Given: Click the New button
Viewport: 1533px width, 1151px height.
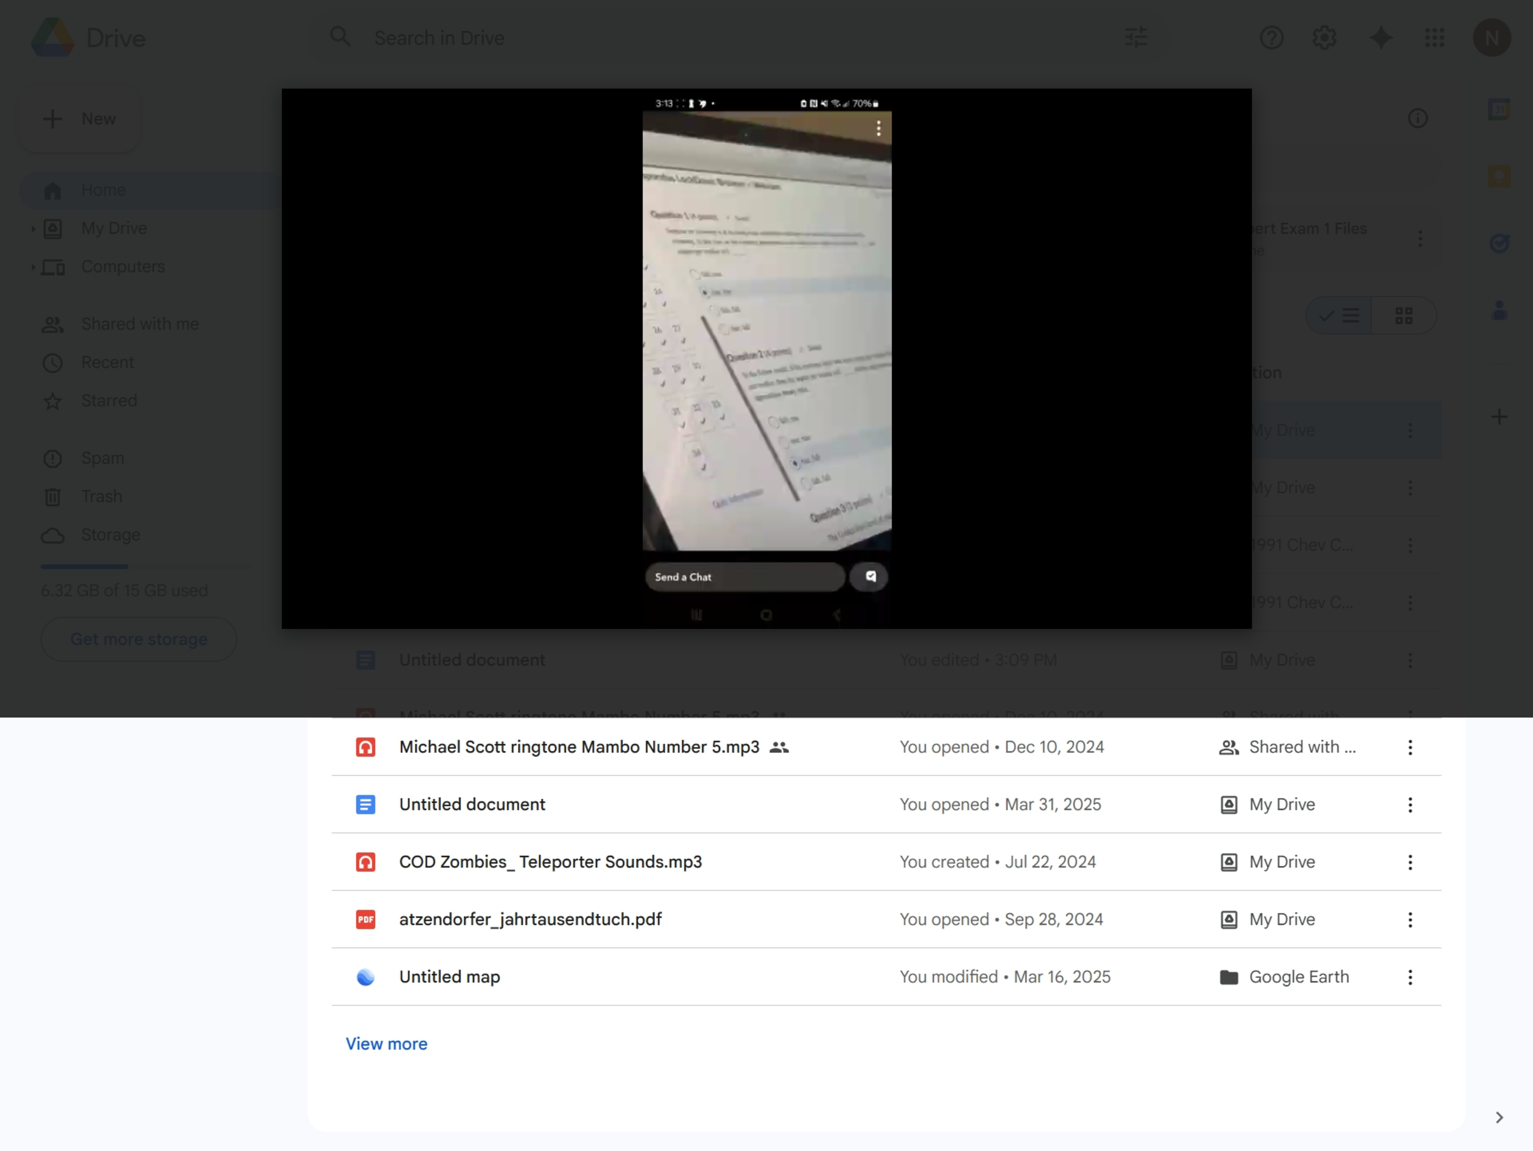Looking at the screenshot, I should point(80,119).
